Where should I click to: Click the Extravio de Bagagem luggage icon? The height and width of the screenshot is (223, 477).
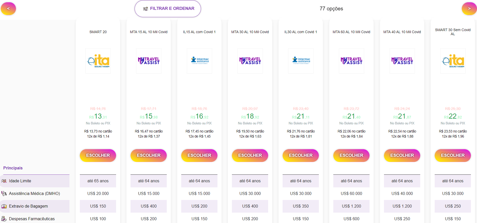click(4, 206)
